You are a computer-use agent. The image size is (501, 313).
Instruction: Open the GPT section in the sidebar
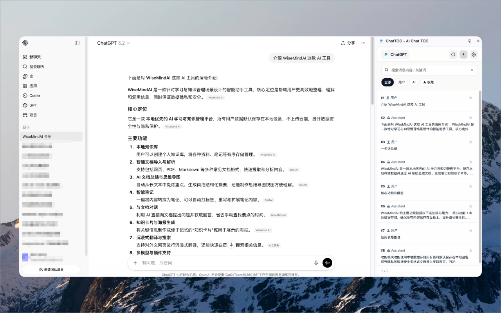point(32,105)
